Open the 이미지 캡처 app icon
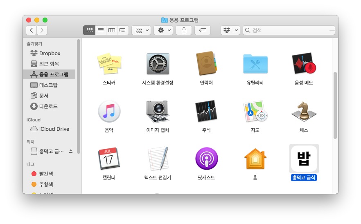 pyautogui.click(x=158, y=111)
